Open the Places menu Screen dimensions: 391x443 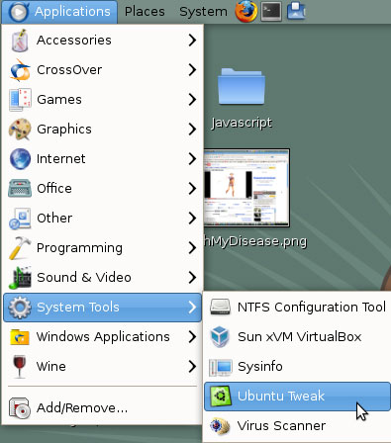point(145,12)
